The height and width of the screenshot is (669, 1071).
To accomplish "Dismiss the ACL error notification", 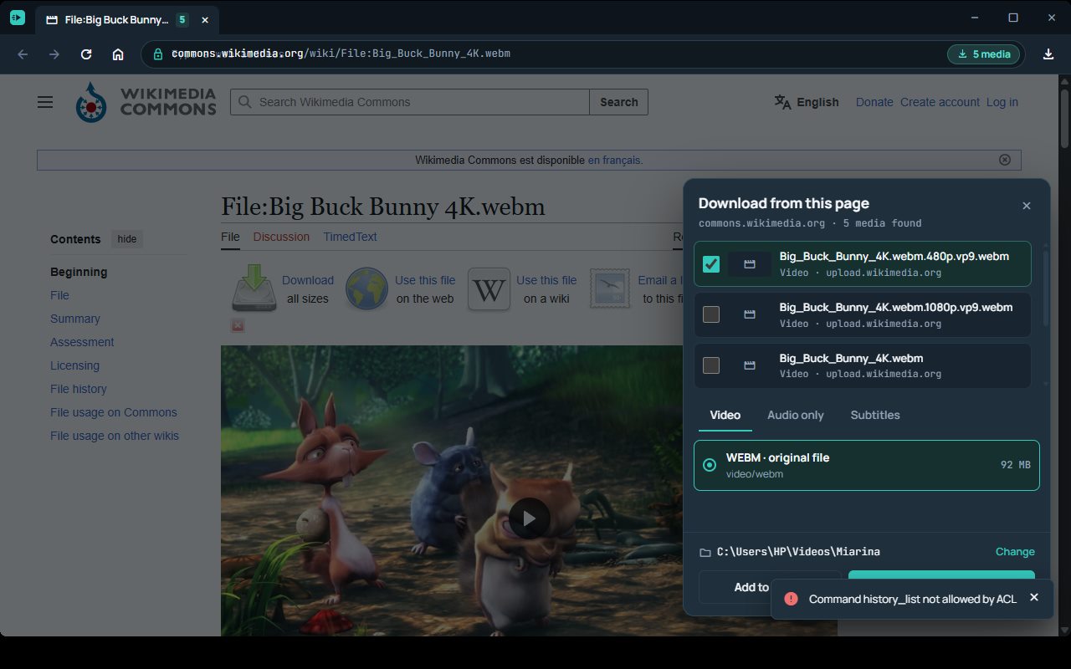I will 1034,597.
